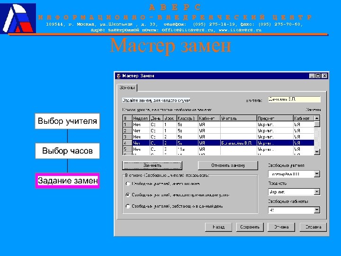Click the Мастер Замен title bar app icon
Screen dimensions: 341x256
point(118,76)
